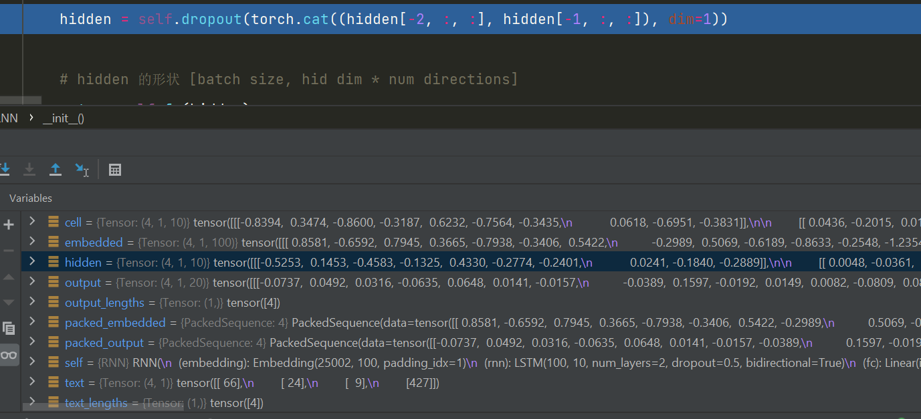The height and width of the screenshot is (419, 921).
Task: Click the {RNN} type label
Action: (x=114, y=363)
